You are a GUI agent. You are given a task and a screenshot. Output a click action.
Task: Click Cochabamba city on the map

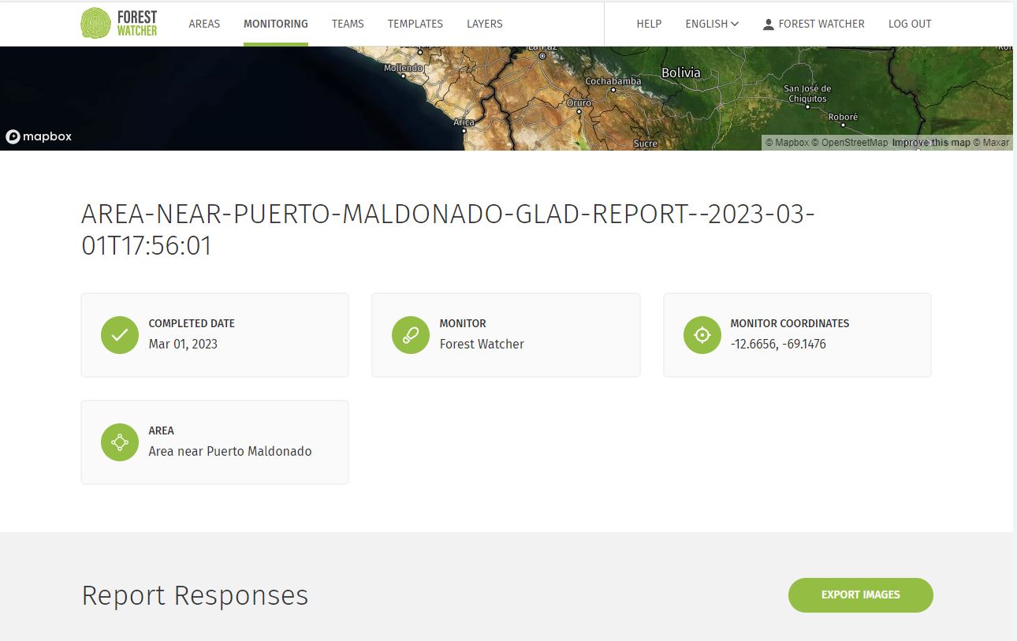pos(613,82)
